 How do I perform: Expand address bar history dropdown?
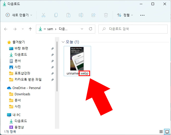(x=82, y=29)
